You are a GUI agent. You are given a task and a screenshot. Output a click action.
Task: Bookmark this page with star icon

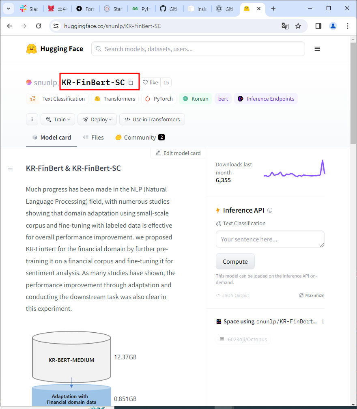click(298, 26)
